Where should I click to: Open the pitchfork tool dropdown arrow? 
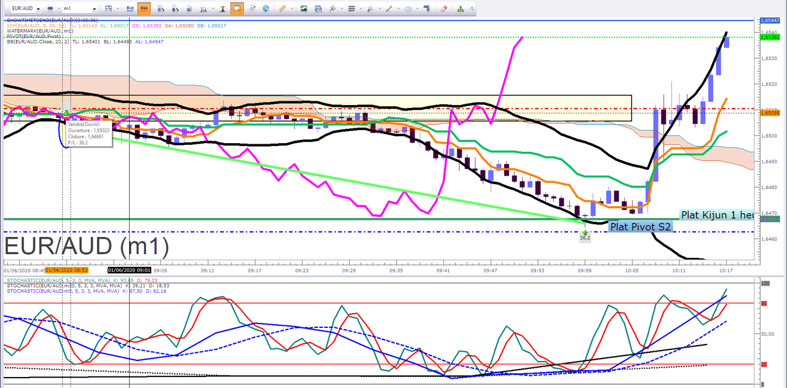tap(341, 9)
